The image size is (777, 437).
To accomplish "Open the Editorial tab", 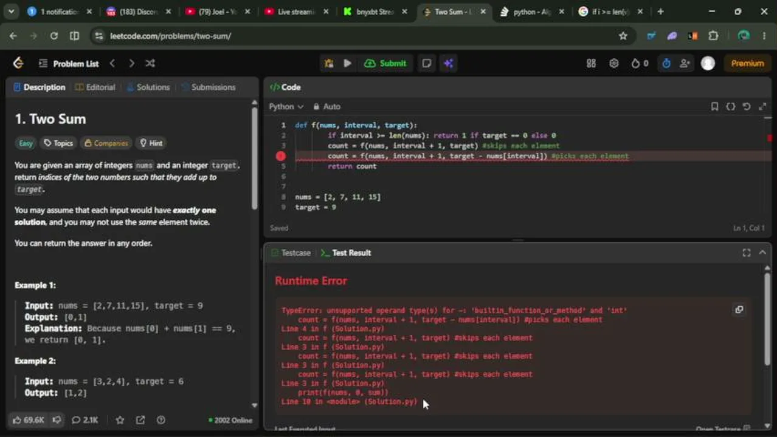I will pyautogui.click(x=95, y=87).
